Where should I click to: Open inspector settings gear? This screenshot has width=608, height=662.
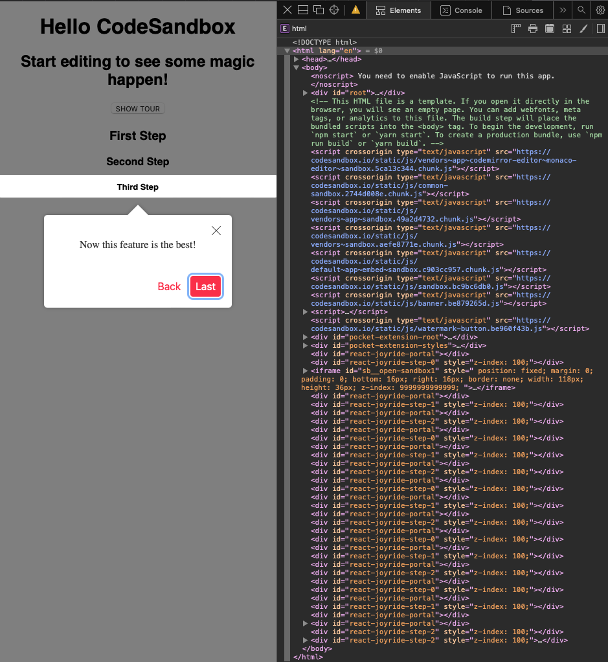(x=600, y=10)
